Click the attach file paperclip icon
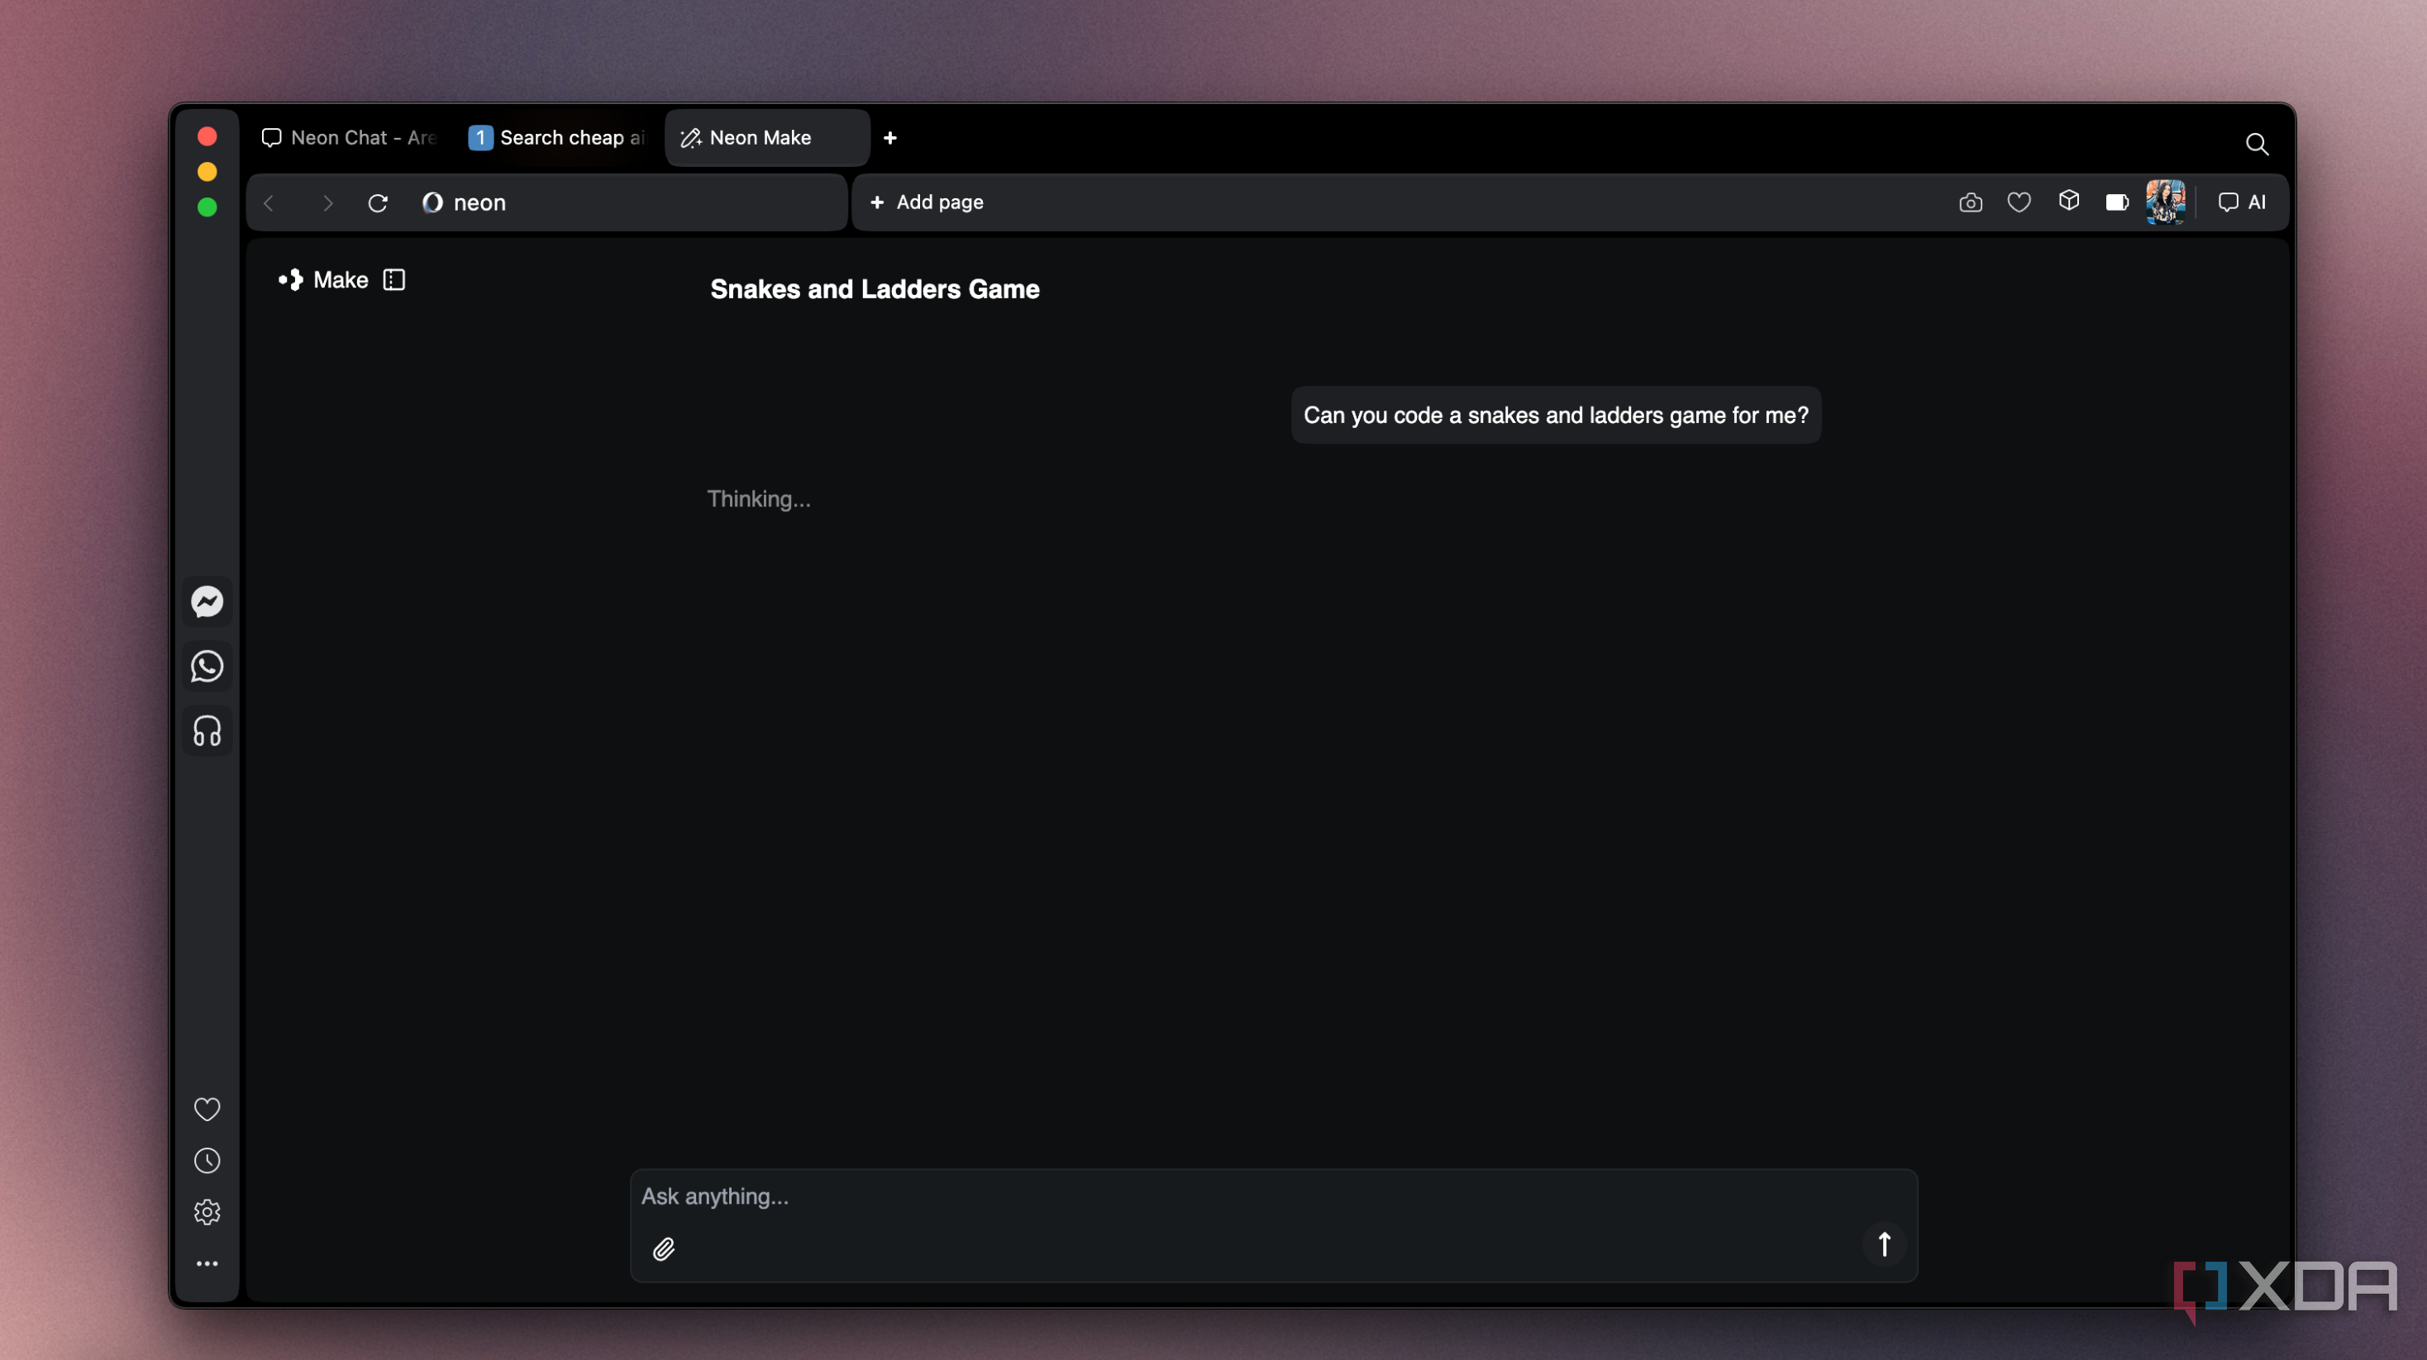The width and height of the screenshot is (2427, 1360). [x=665, y=1248]
